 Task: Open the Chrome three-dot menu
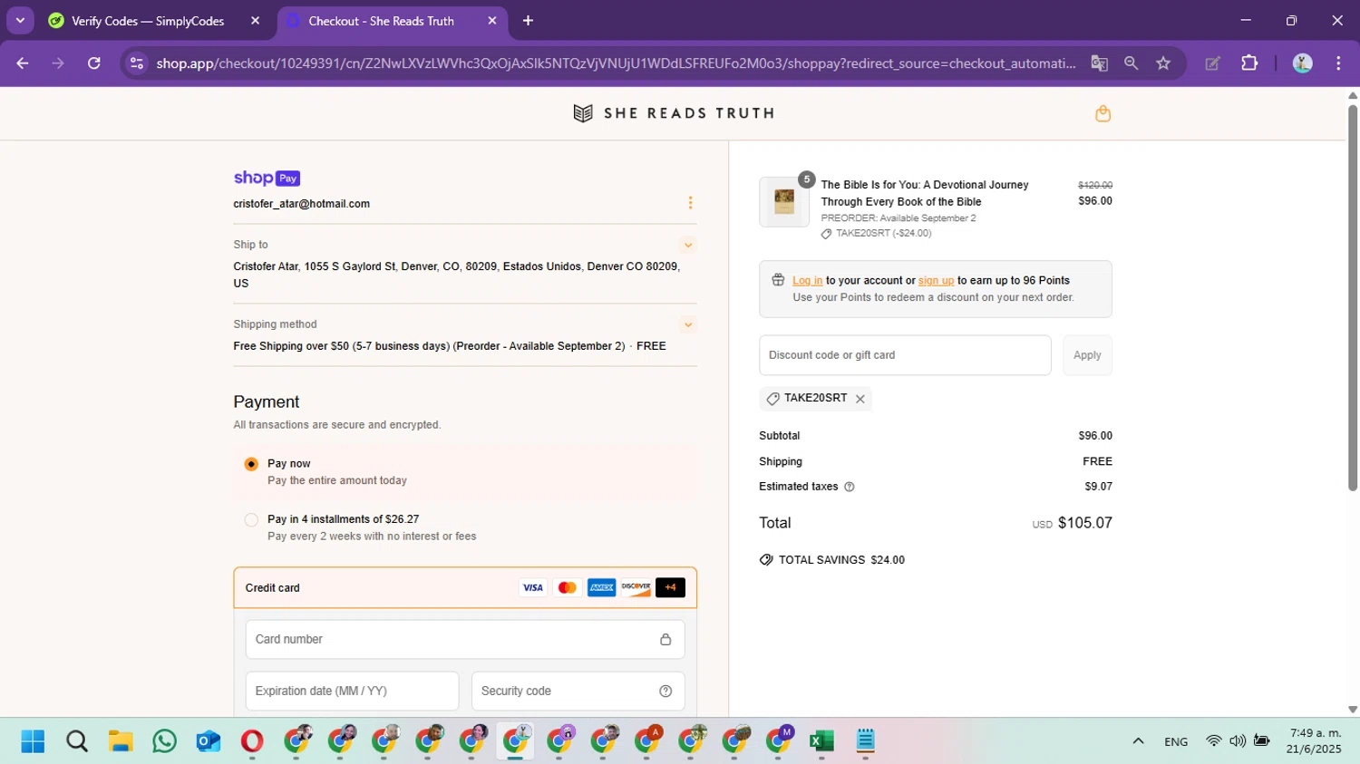[1338, 63]
